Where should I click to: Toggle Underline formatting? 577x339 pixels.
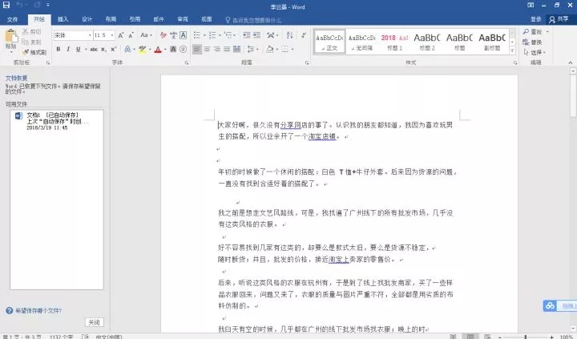(x=78, y=50)
